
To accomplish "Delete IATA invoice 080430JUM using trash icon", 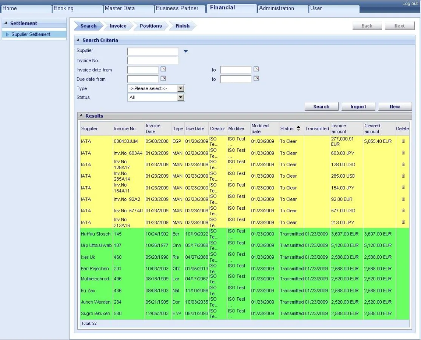I will (402, 141).
